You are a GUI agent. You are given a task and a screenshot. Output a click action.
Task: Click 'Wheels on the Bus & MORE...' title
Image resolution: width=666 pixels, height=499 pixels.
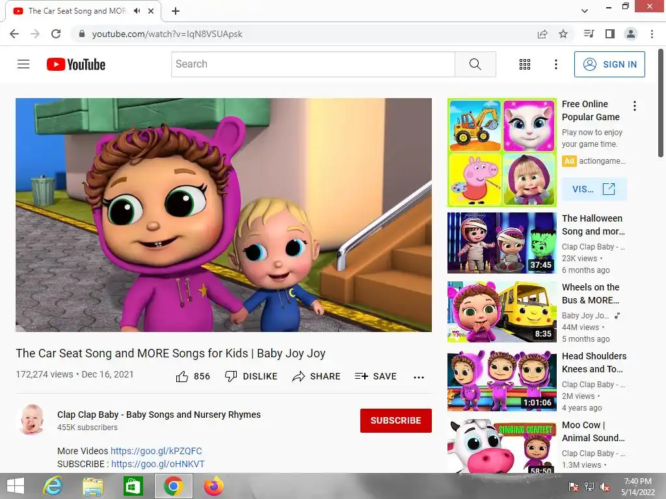pyautogui.click(x=591, y=294)
